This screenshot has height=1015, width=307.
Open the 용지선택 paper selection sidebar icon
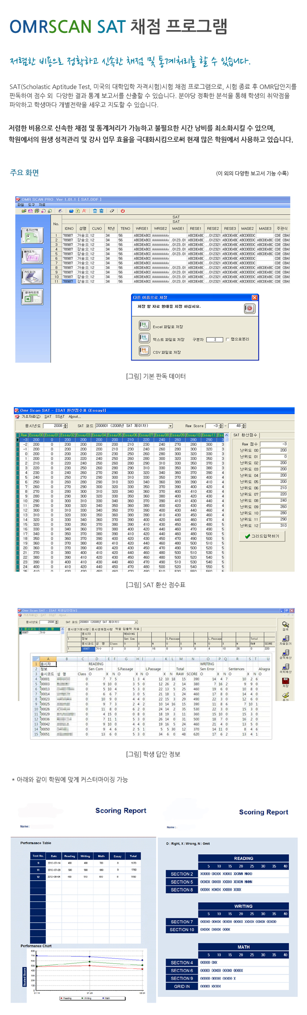(x=32, y=235)
